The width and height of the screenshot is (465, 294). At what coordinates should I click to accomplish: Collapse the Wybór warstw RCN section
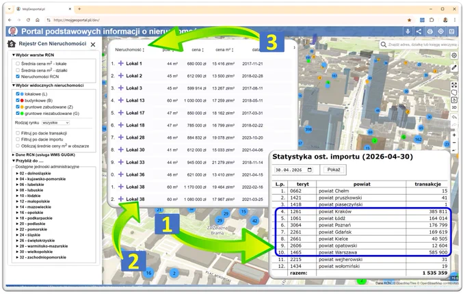click(33, 55)
